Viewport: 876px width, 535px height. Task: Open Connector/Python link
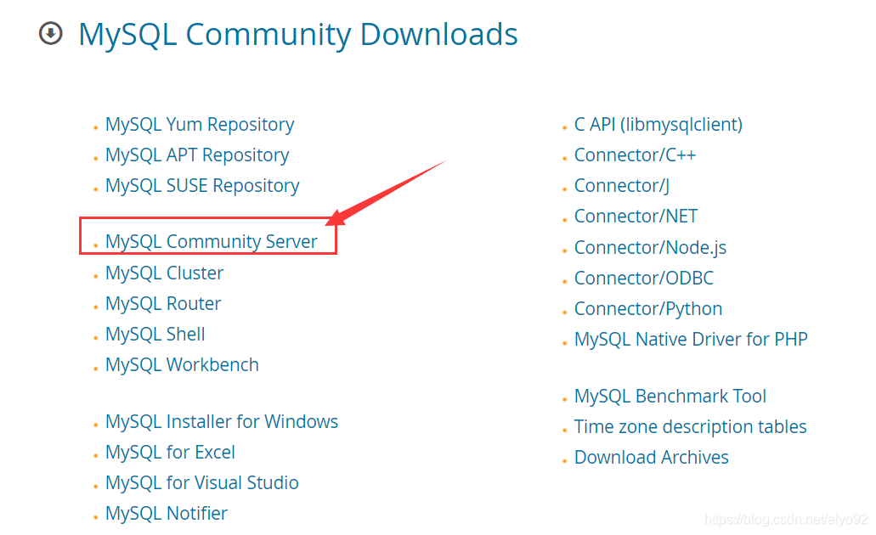648,309
